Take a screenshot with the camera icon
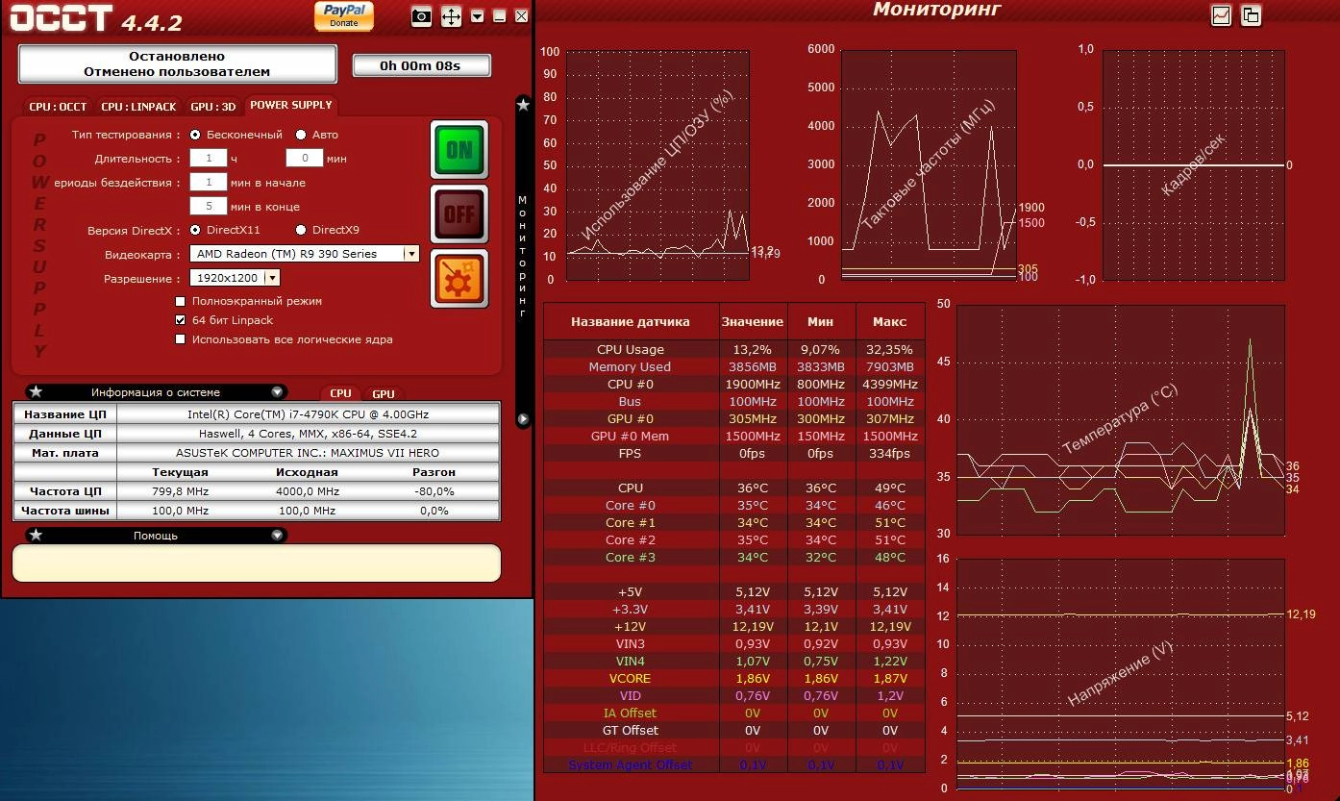Image resolution: width=1340 pixels, height=801 pixels. [421, 16]
